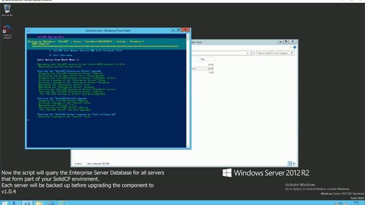Maximize the File Explorer window behind PowerShell
365x205 pixels.
click(286, 42)
